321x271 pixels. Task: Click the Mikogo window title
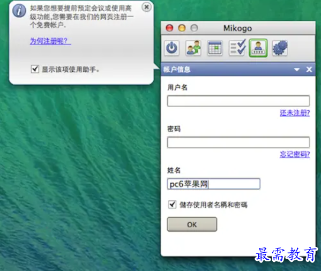click(x=237, y=28)
